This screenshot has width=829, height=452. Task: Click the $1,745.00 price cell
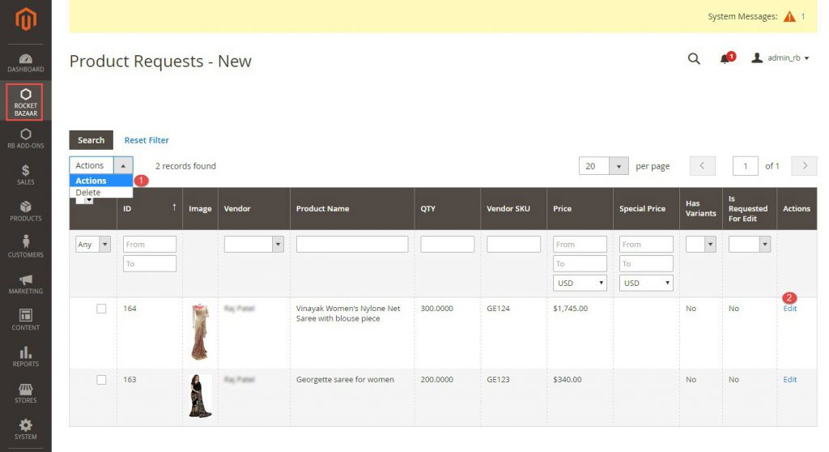(x=570, y=309)
